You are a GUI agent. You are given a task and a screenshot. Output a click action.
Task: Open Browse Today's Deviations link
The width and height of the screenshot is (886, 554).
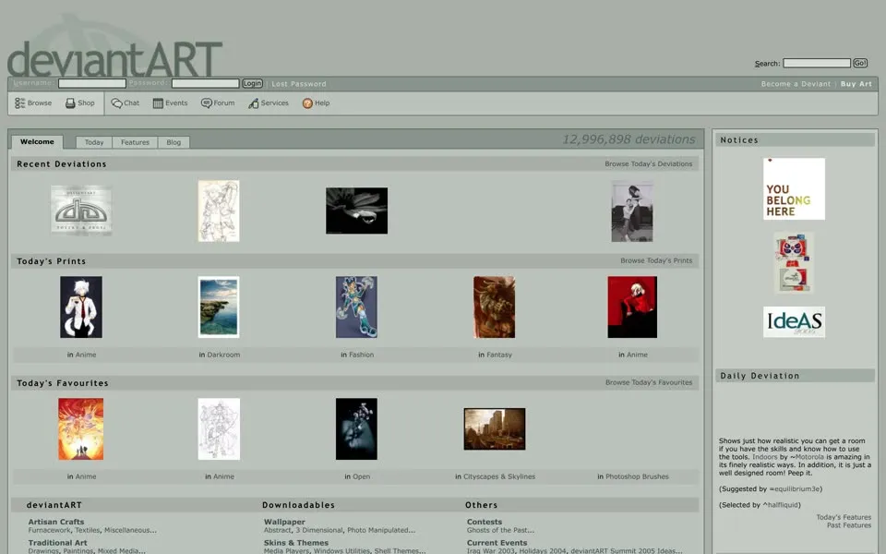coord(648,164)
